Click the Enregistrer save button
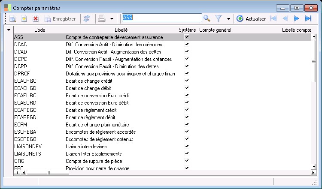This screenshot has width=322, height=189. coord(60,19)
